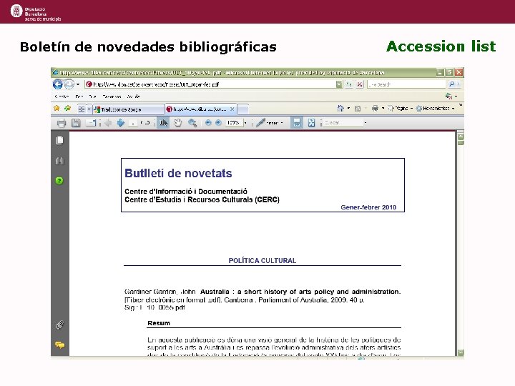The width and height of the screenshot is (515, 386).
Task: Open the Print dropdown arrow in command bar
Action: click(x=383, y=109)
